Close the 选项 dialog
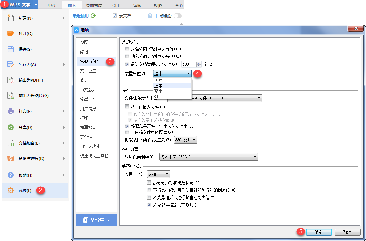 coord(356,28)
